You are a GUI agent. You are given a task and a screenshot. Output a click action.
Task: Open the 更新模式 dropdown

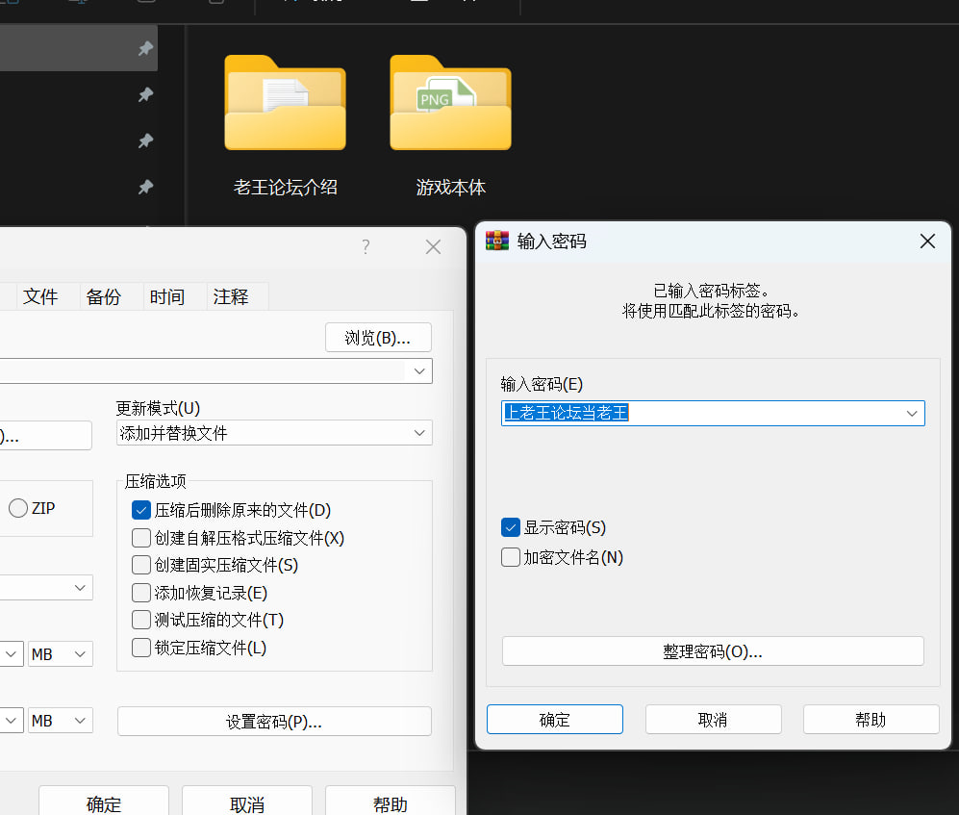click(274, 433)
